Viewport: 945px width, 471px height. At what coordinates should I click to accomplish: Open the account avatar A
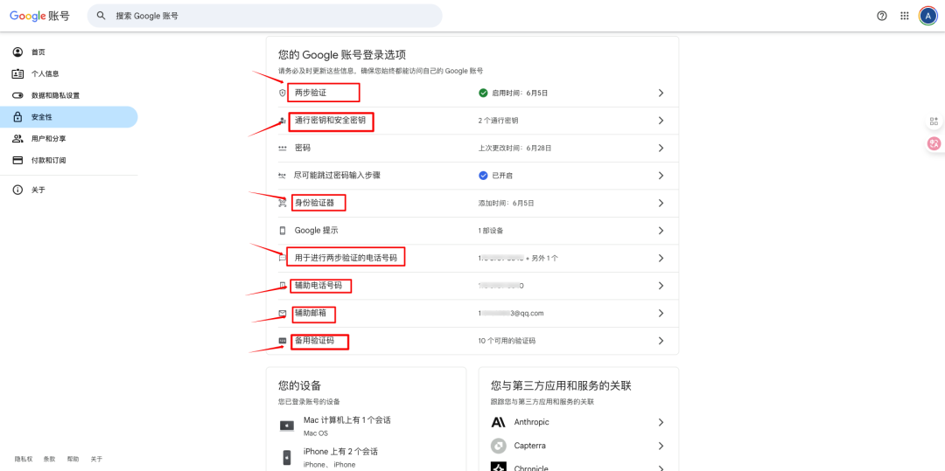tap(927, 16)
